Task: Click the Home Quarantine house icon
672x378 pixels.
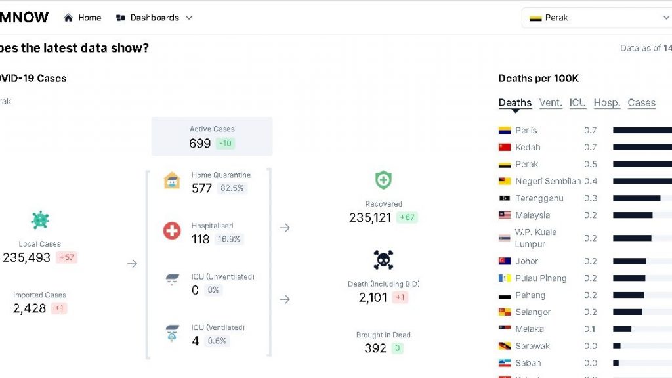Action: click(x=172, y=181)
